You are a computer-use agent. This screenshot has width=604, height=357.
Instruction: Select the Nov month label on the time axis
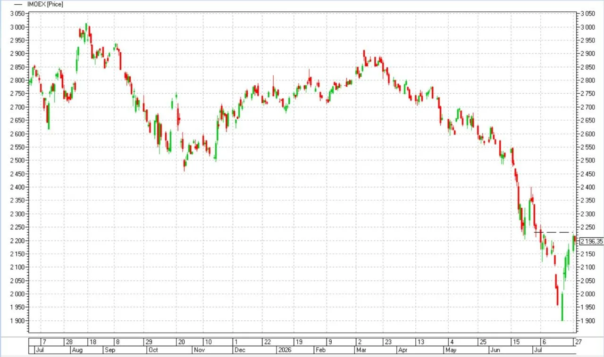[x=200, y=350]
